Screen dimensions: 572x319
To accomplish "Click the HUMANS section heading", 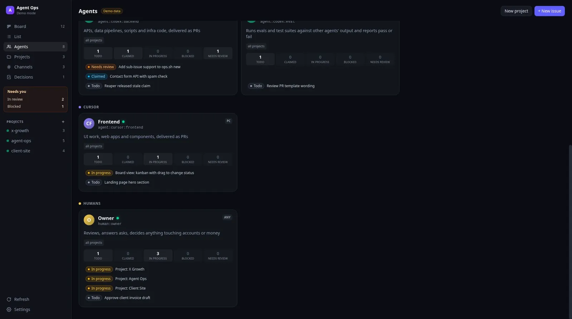I will [92, 204].
